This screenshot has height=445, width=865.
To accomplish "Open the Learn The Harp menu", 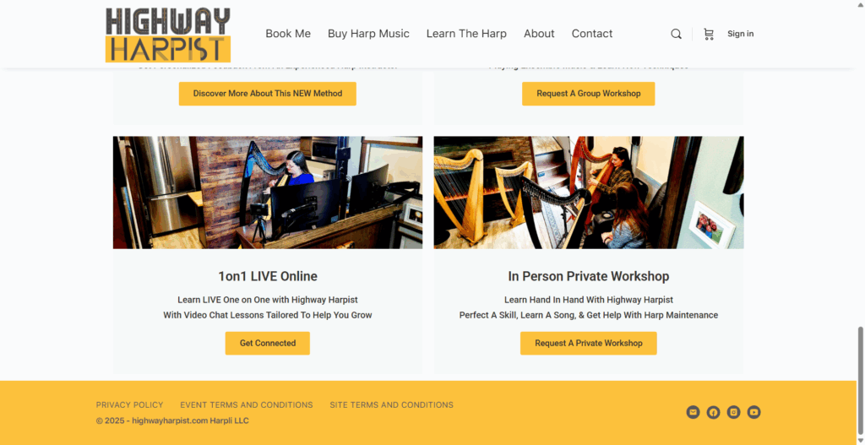I will (466, 34).
